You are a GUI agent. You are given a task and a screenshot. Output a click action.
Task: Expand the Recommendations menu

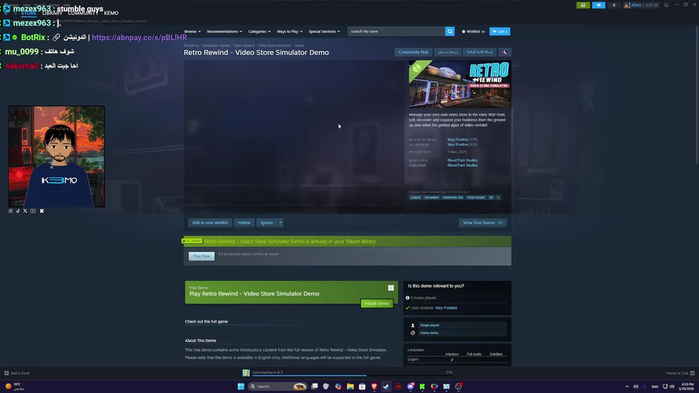coord(224,31)
